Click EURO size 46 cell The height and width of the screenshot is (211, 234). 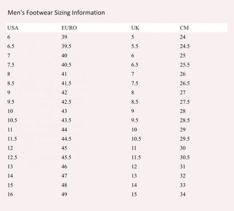(x=64, y=166)
